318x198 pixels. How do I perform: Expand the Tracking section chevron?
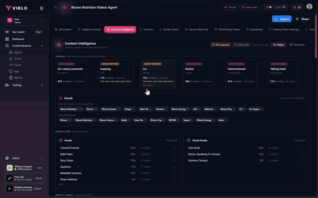42,85
